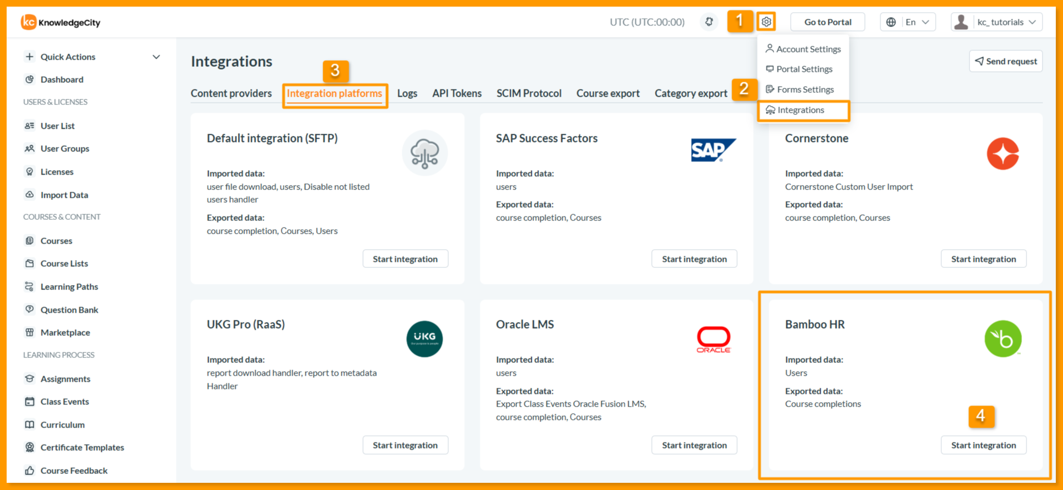Click the User Groups sidebar icon
1063x490 pixels.
[30, 149]
